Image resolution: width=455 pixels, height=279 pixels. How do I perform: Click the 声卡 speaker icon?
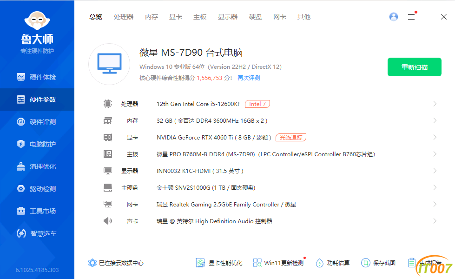(108, 221)
